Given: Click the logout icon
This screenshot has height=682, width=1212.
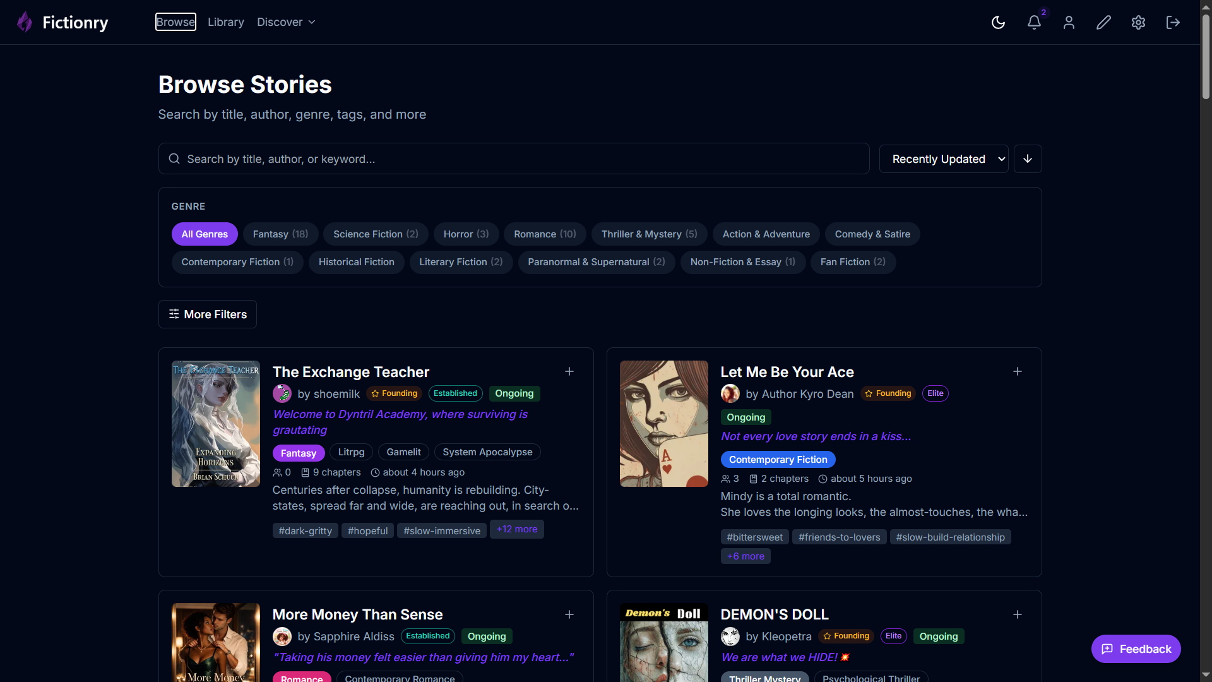Looking at the screenshot, I should coord(1173,23).
